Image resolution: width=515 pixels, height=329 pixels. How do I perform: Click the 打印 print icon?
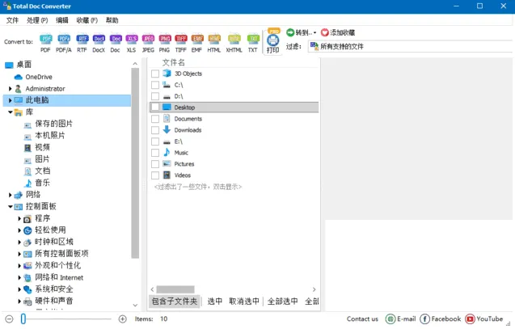click(273, 41)
